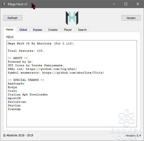
Task: Click the '>> ABOUT <<' heading
Action: pos(18,58)
